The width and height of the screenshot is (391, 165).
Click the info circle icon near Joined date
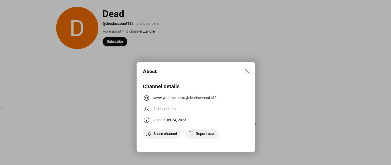(147, 120)
